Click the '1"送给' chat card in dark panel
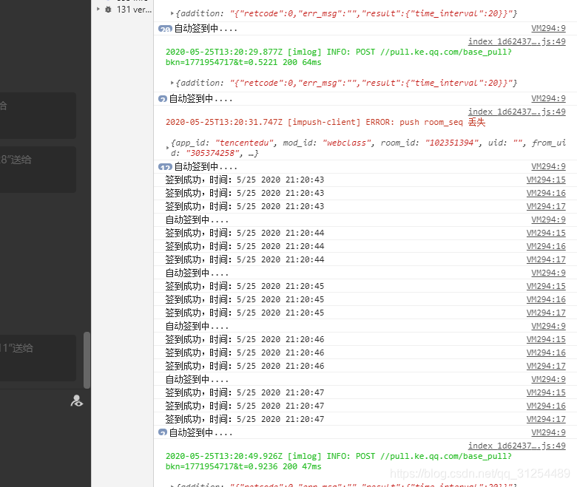 click(38, 358)
